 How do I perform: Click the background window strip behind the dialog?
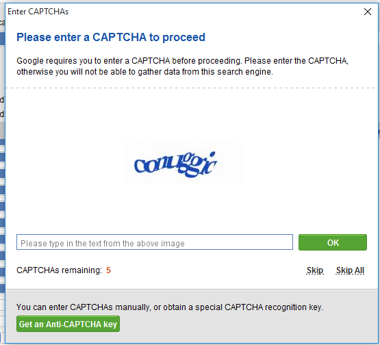point(2,194)
